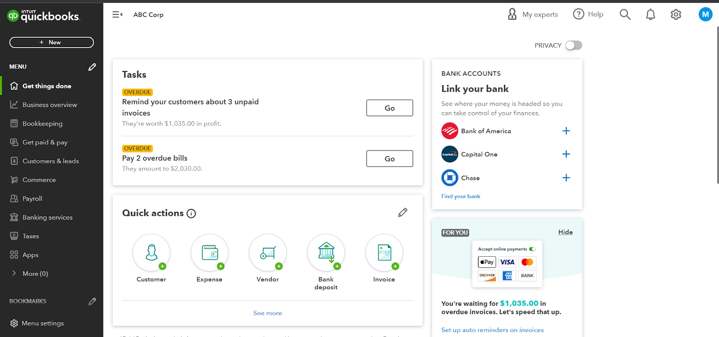The height and width of the screenshot is (337, 719).
Task: Open Bookkeeping menu
Action: click(42, 124)
